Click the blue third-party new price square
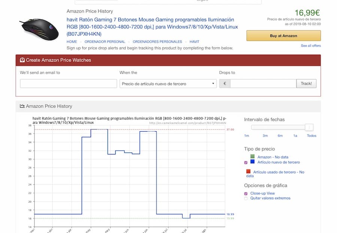 [252, 162]
